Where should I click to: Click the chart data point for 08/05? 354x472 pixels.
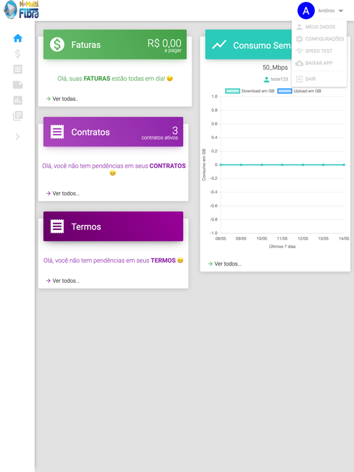pyautogui.click(x=221, y=165)
